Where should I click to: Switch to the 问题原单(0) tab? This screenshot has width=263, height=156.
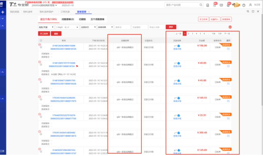coord(68,19)
